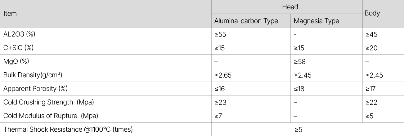Click the "C+SiC (%)" row label
404x136 pixels.
tap(18, 48)
